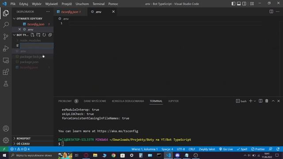Open the Wyświetl menu

click(51, 4)
